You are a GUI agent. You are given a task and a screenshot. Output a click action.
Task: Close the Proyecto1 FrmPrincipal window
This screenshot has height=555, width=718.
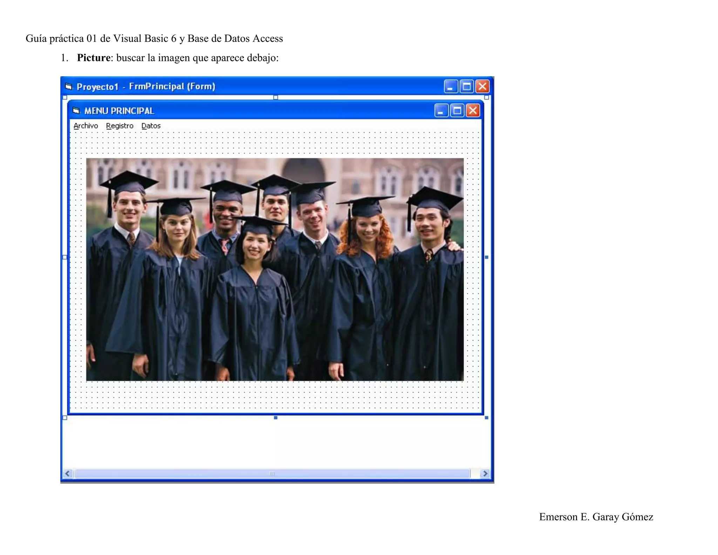[x=482, y=86]
